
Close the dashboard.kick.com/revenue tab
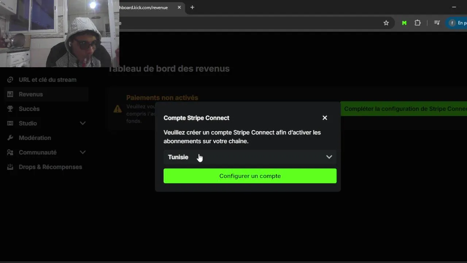179,7
